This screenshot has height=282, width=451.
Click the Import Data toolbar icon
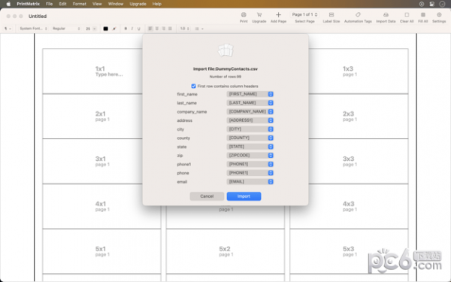[386, 17]
